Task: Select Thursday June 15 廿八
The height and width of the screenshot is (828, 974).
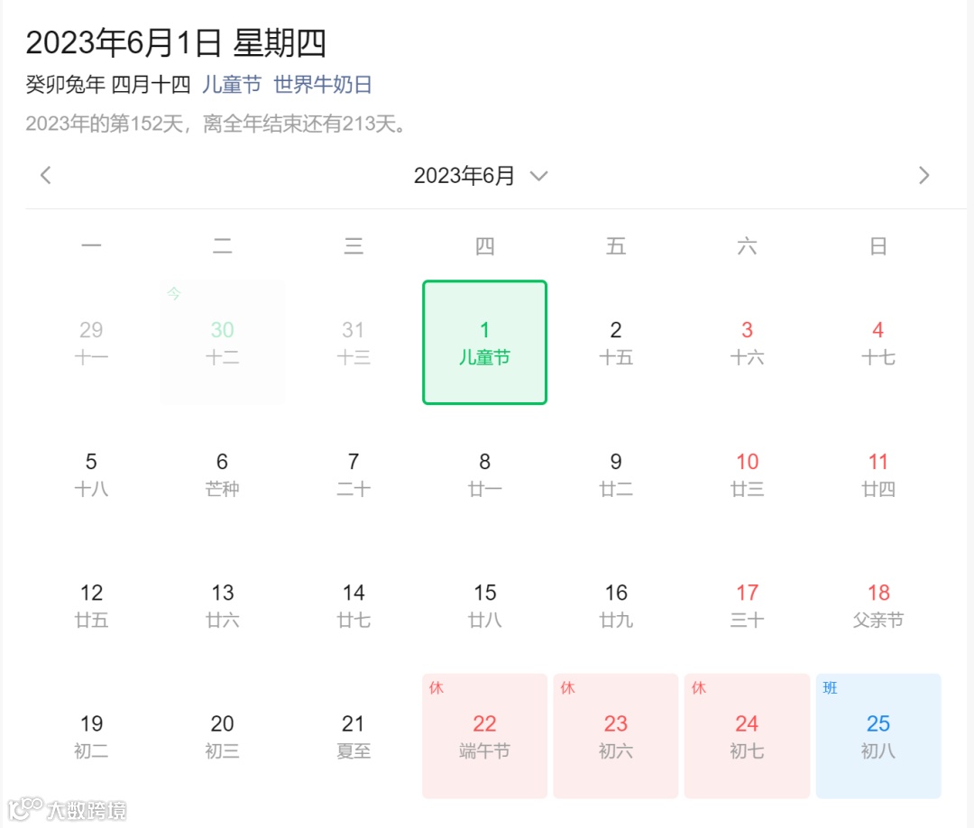Action: [x=484, y=604]
